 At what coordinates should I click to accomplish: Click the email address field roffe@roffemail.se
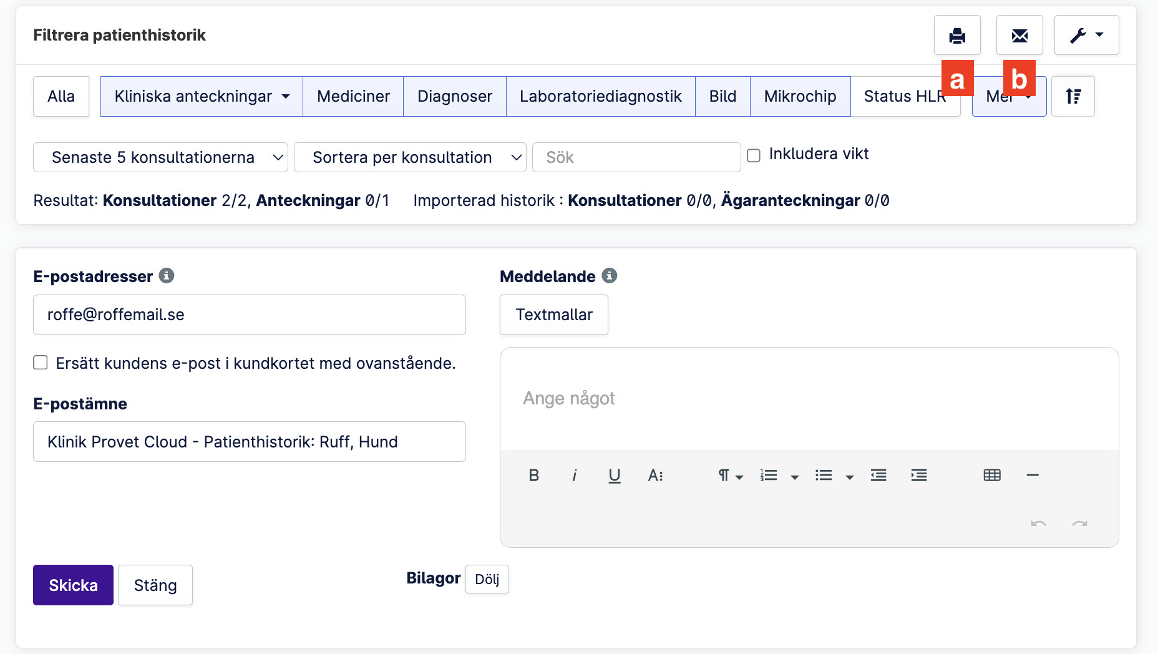click(x=250, y=315)
